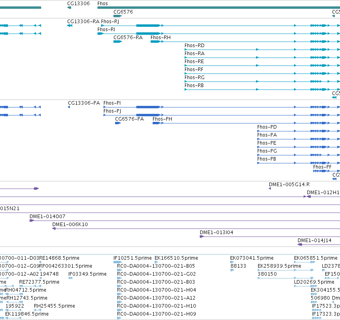
Task: Click the 194748 EST label
Action: point(49,274)
